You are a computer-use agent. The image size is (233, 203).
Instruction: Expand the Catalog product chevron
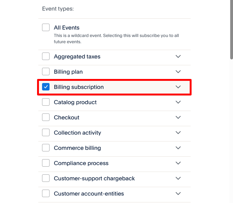click(x=178, y=102)
